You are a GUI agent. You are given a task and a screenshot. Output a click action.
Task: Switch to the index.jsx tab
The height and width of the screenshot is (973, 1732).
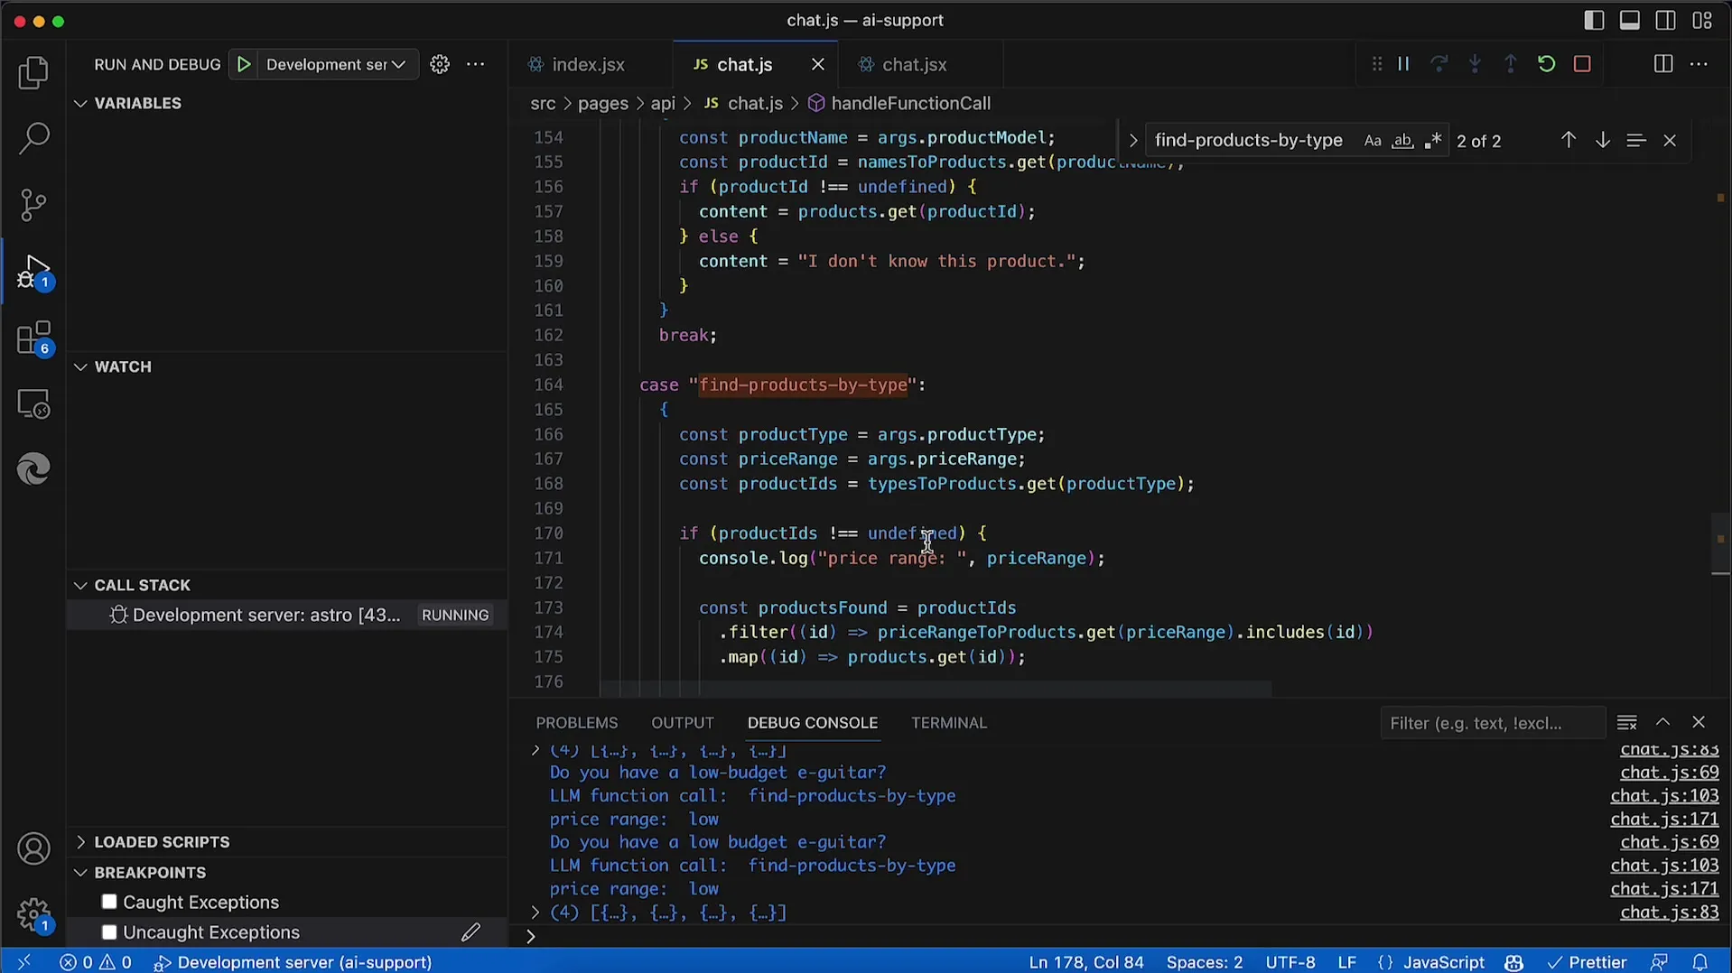click(589, 64)
